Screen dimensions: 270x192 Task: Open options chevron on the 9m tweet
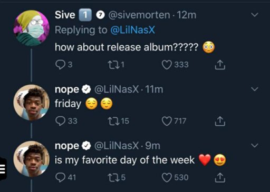pyautogui.click(x=255, y=145)
